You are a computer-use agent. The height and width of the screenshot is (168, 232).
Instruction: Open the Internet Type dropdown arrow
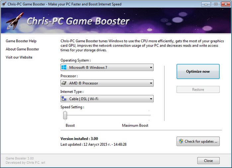tap(151, 99)
